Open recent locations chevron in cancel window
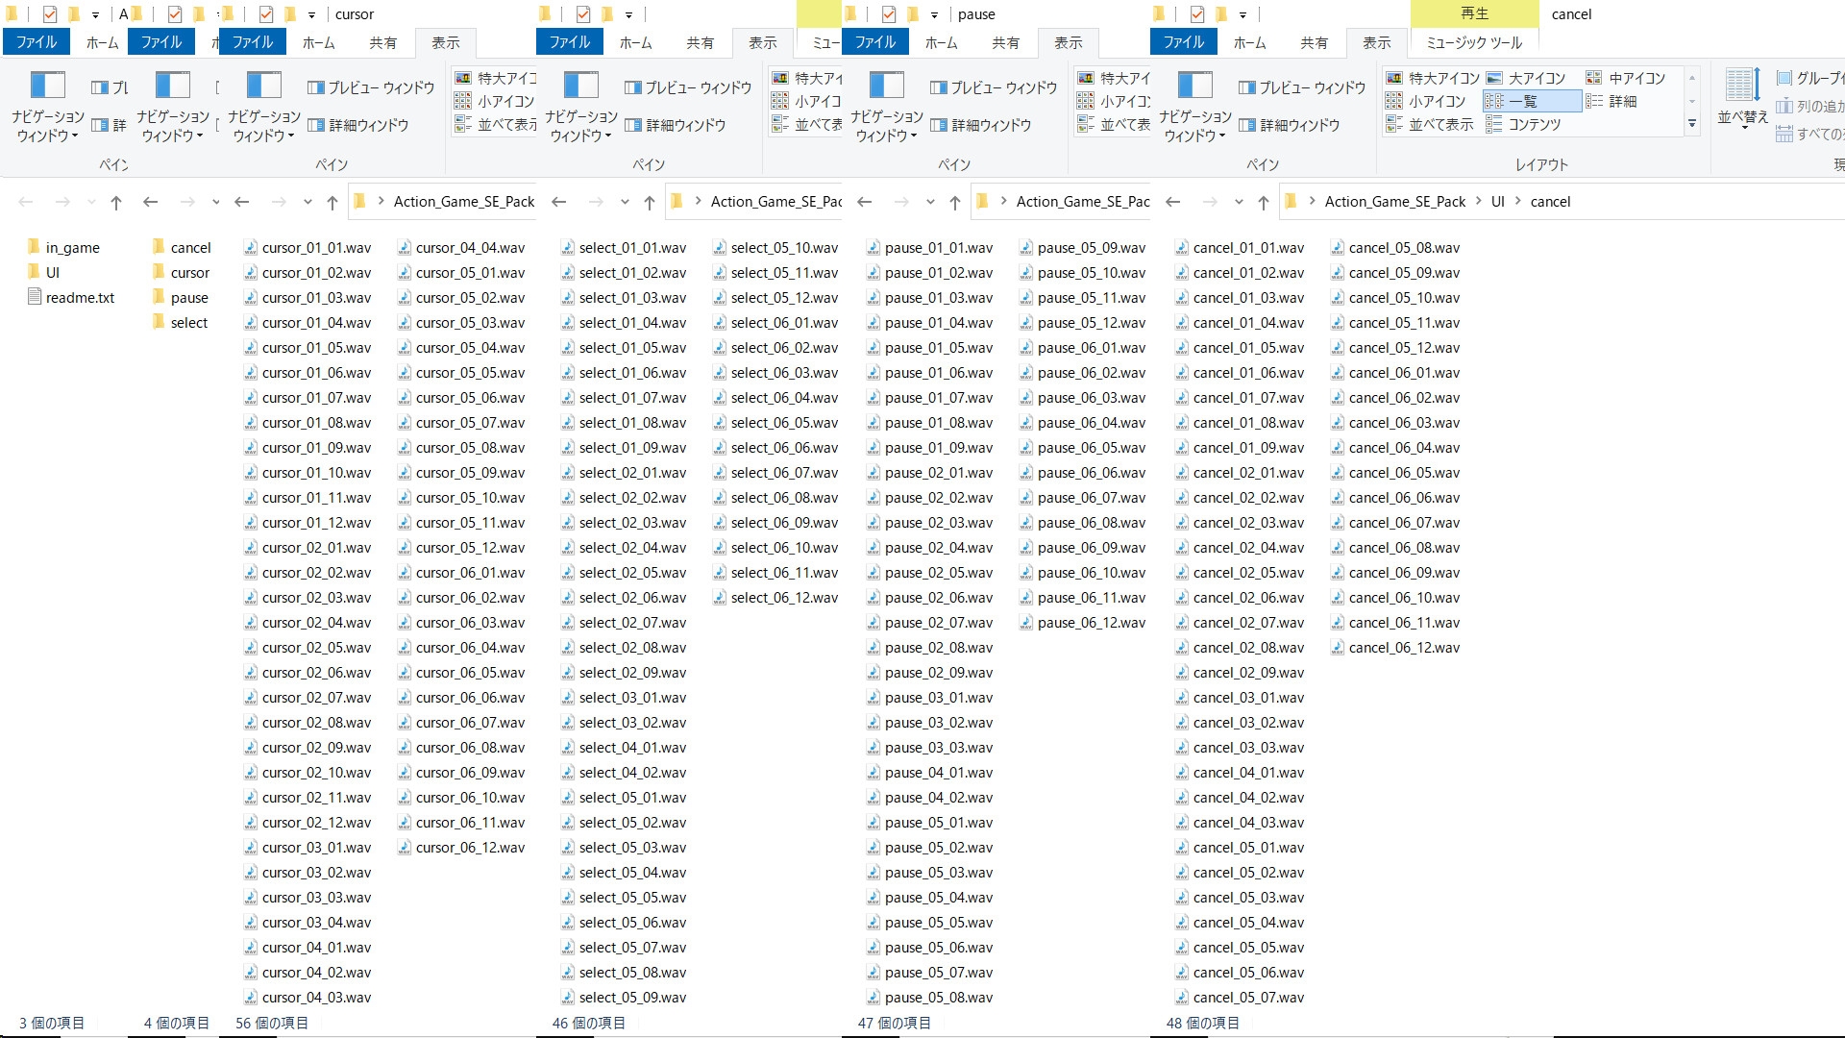 click(1239, 202)
